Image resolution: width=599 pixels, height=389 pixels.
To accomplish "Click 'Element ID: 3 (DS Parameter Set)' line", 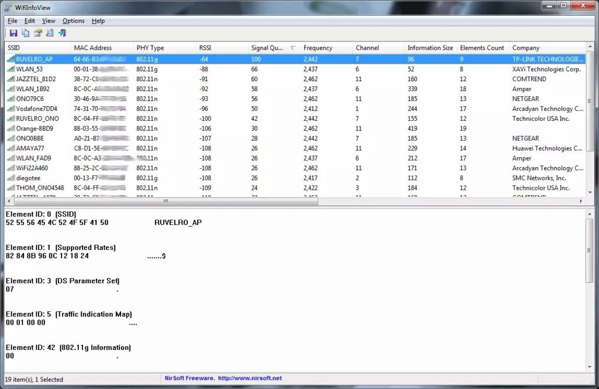I will coord(63,281).
